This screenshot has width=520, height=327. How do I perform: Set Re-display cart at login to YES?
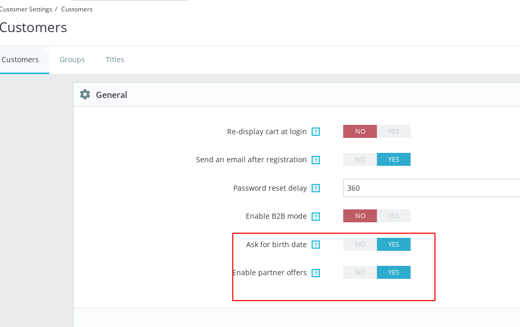[x=393, y=131]
